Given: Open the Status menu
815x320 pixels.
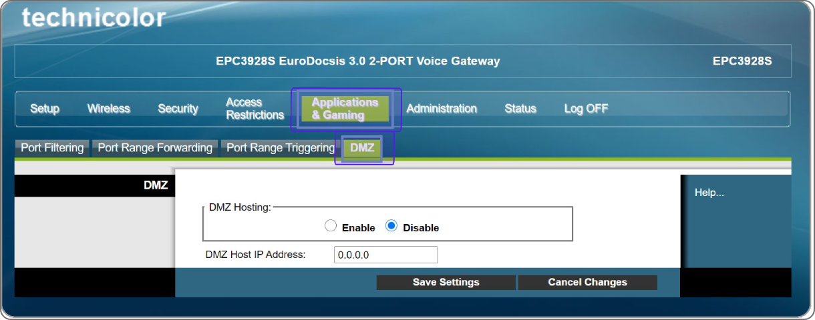Looking at the screenshot, I should click(x=520, y=109).
